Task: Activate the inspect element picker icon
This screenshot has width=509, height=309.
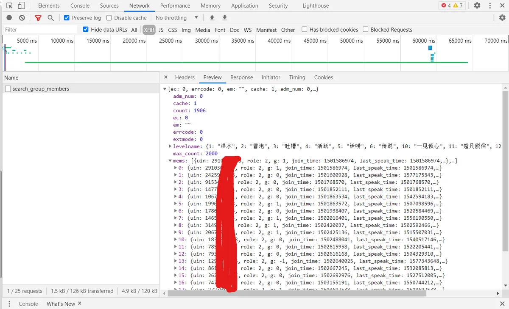Action: [x=9, y=6]
